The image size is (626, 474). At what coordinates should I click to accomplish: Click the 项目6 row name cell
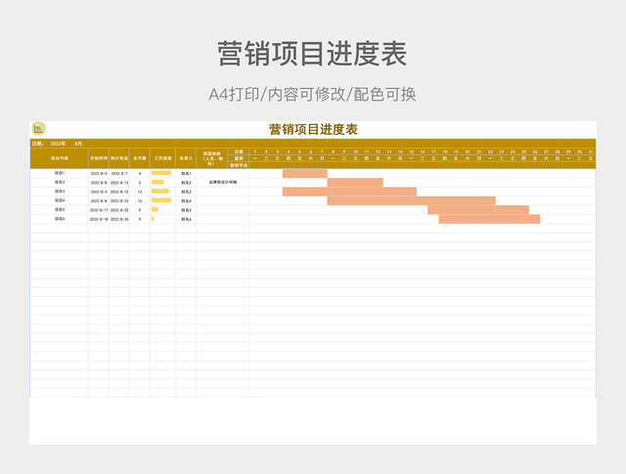coord(59,219)
